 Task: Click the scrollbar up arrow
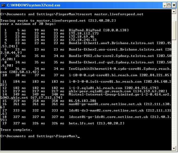click(174, 12)
